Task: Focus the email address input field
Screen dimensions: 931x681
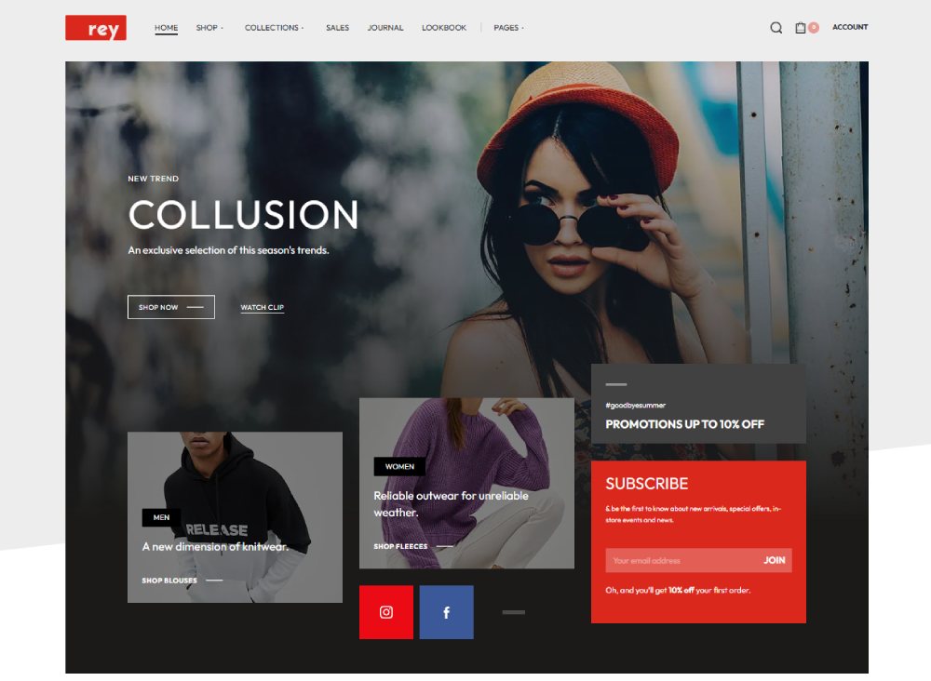Action: click(680, 560)
